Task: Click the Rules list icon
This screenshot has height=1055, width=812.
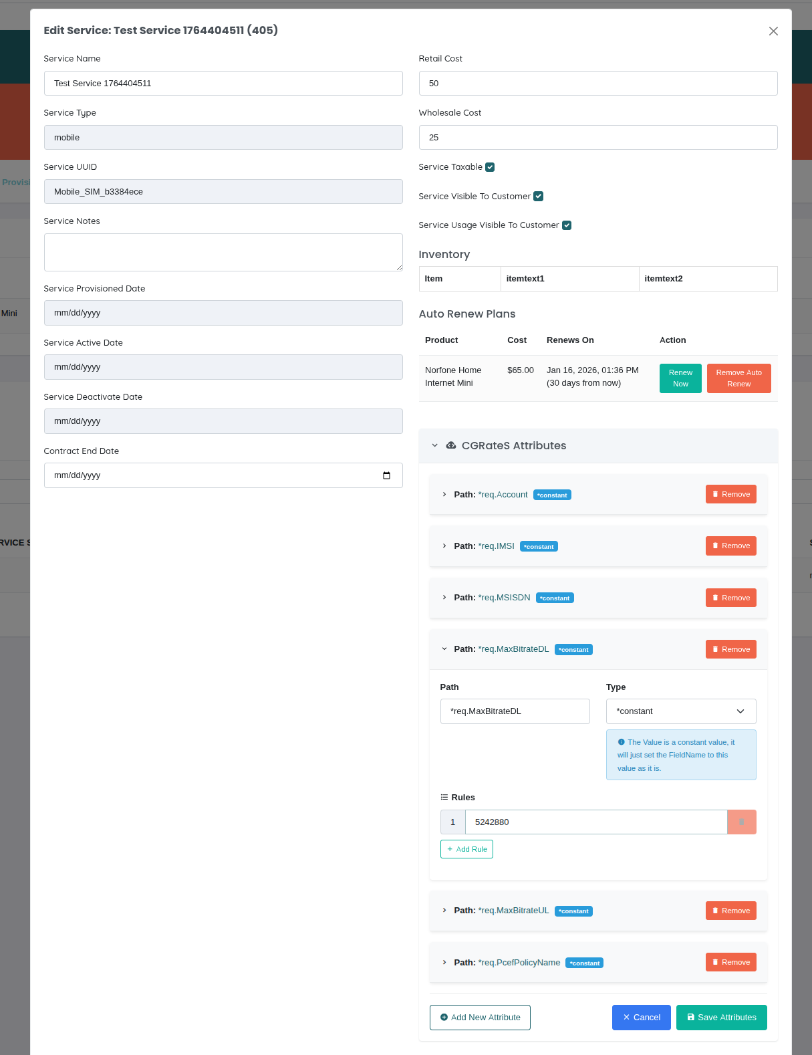Action: tap(444, 798)
